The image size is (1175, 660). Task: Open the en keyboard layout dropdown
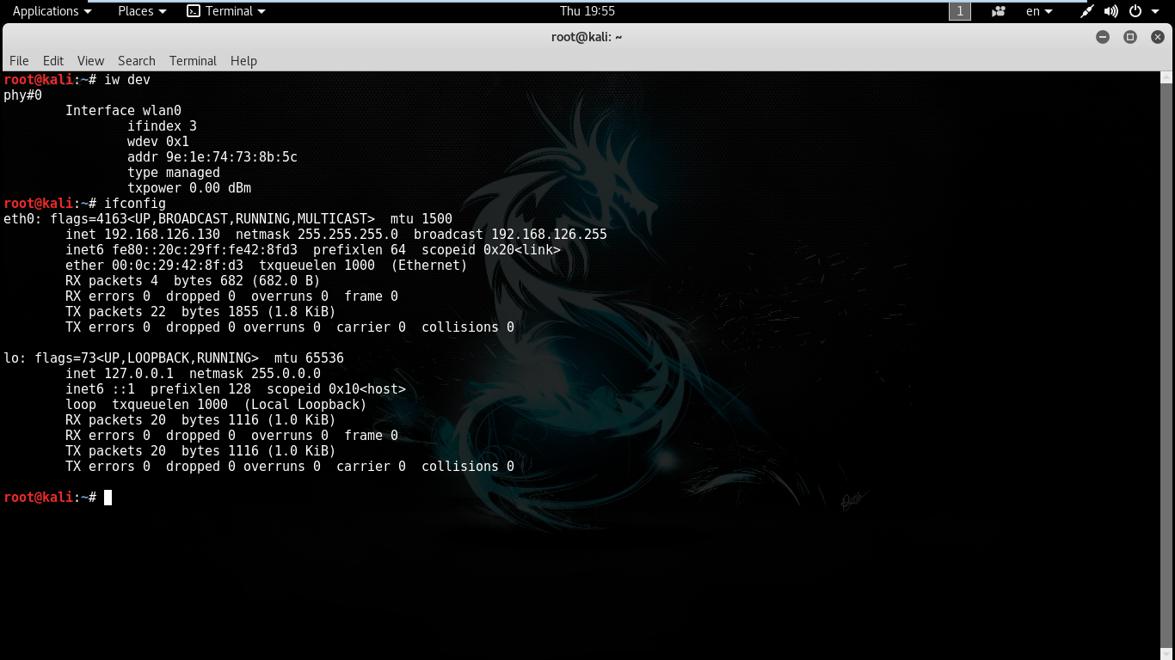coord(1039,11)
